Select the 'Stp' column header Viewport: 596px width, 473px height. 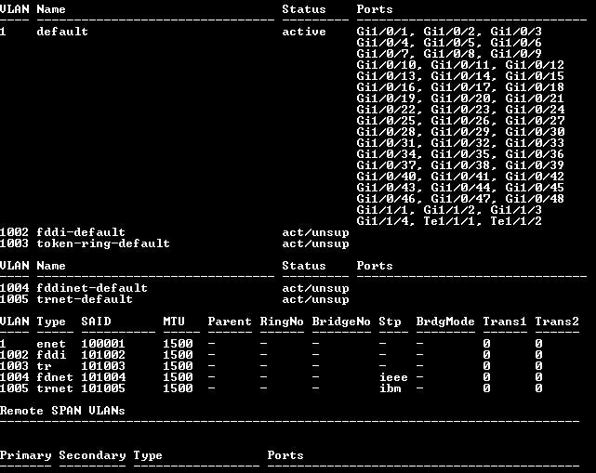[390, 322]
